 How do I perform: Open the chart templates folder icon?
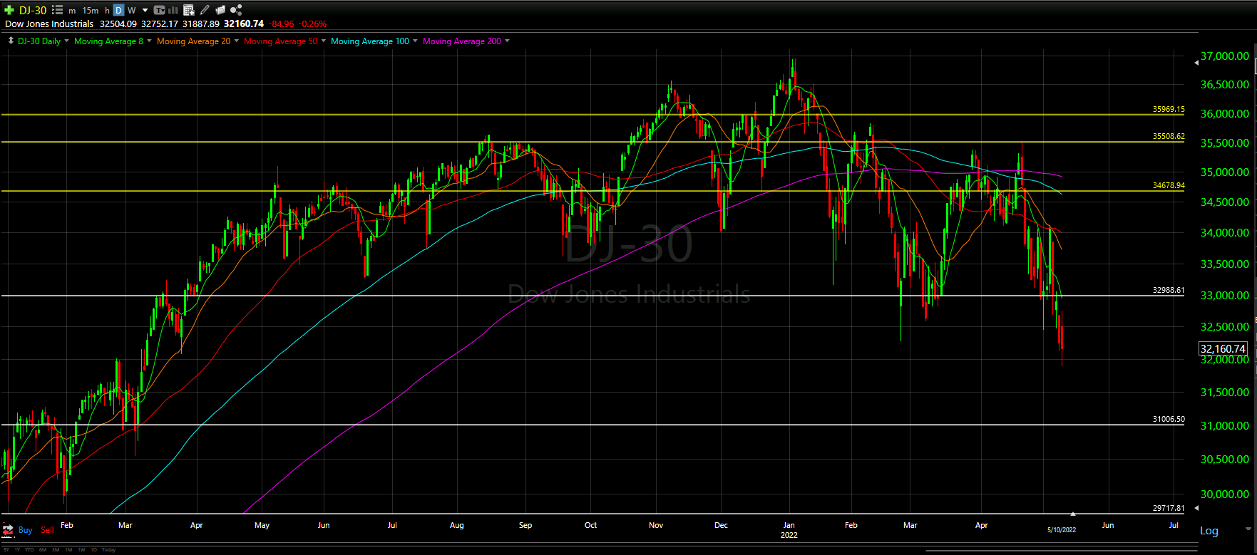[x=220, y=10]
